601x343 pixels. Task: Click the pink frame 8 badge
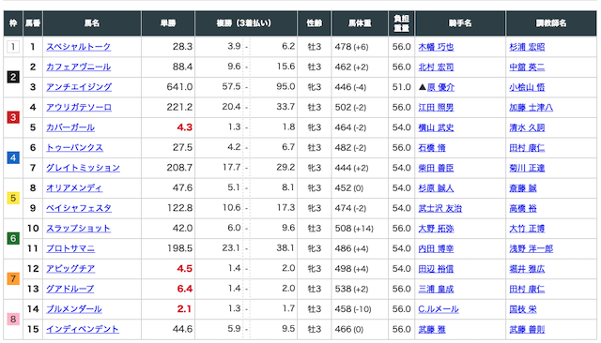coord(13,320)
